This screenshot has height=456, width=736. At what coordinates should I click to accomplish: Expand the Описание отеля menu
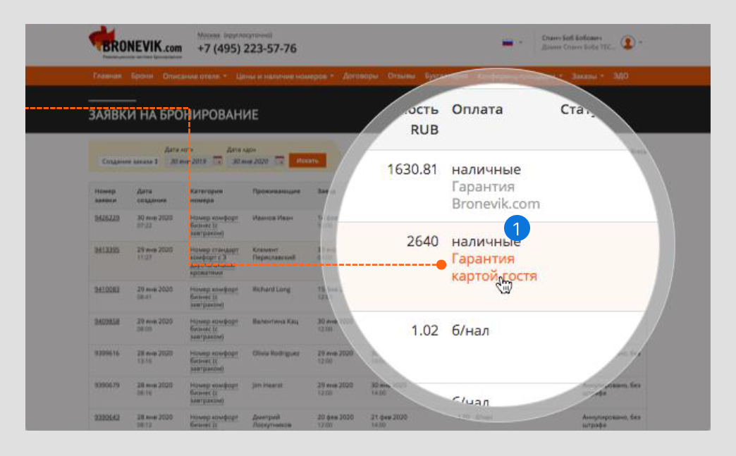point(195,76)
